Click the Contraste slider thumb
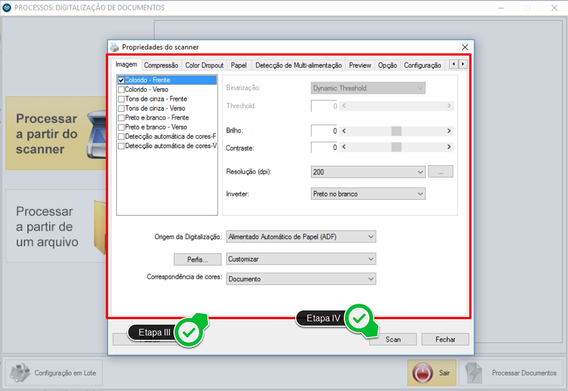Viewport: 568px width, 391px height. point(396,147)
